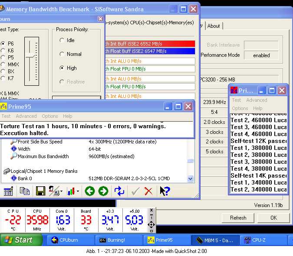Open Options menu in small Prime95 window
Viewport: 293px width, 256px height.
[x=240, y=108]
